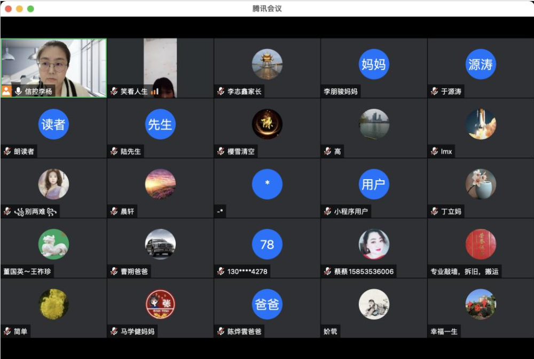Click the muted mic icon beside 130****4278
The width and height of the screenshot is (534, 359).
click(x=221, y=272)
